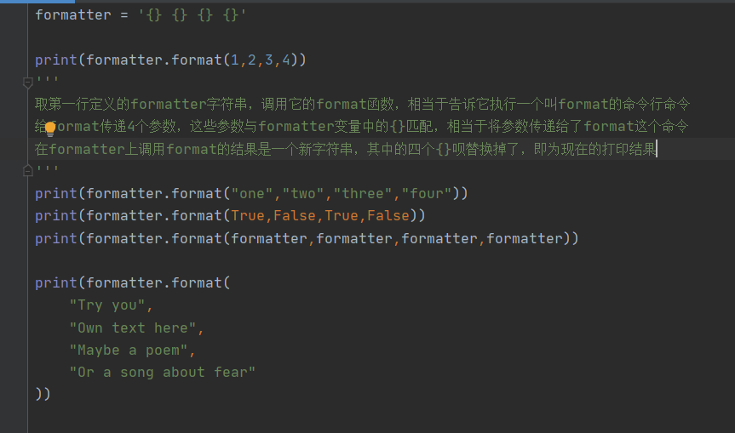Viewport: 735px width, 433px height.
Task: Click the "Or a song about fear" string
Action: click(162, 372)
